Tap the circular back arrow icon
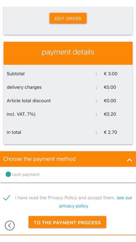 10,226
